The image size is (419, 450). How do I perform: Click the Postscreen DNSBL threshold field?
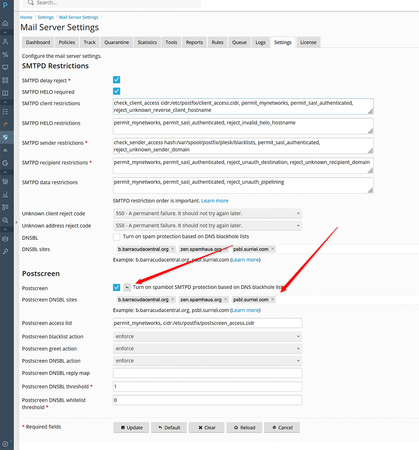(207, 387)
